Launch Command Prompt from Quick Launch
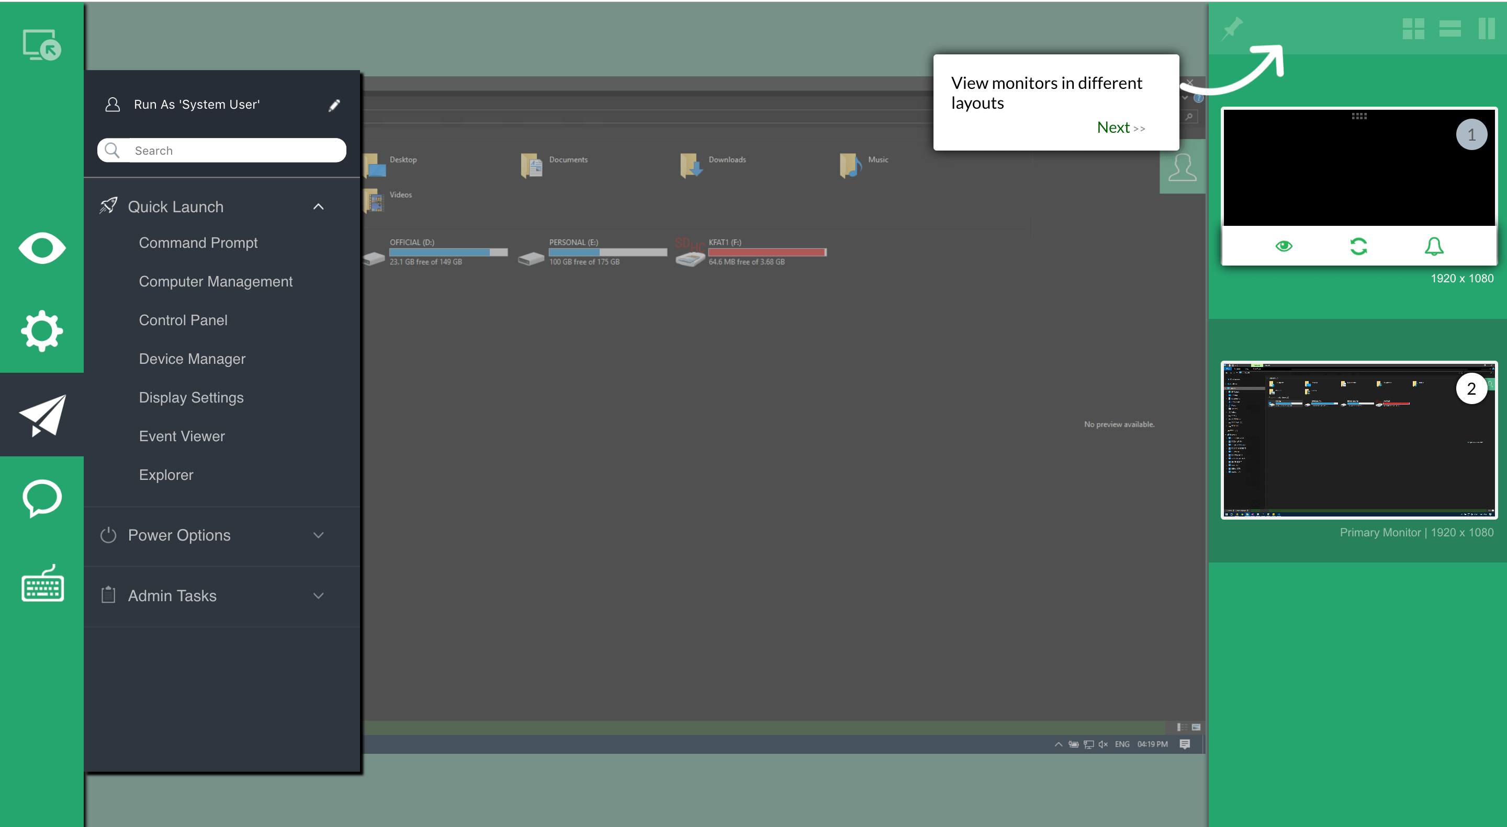Screen dimensions: 1507x827 198,243
